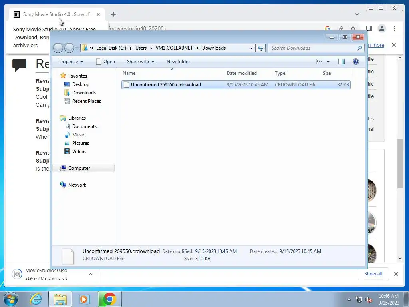Go forward using Explorer Forward arrow
Screen dimensions: 409x307
pyautogui.click(x=69, y=48)
